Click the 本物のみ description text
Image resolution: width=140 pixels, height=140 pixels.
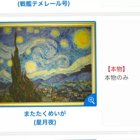pos(117,78)
